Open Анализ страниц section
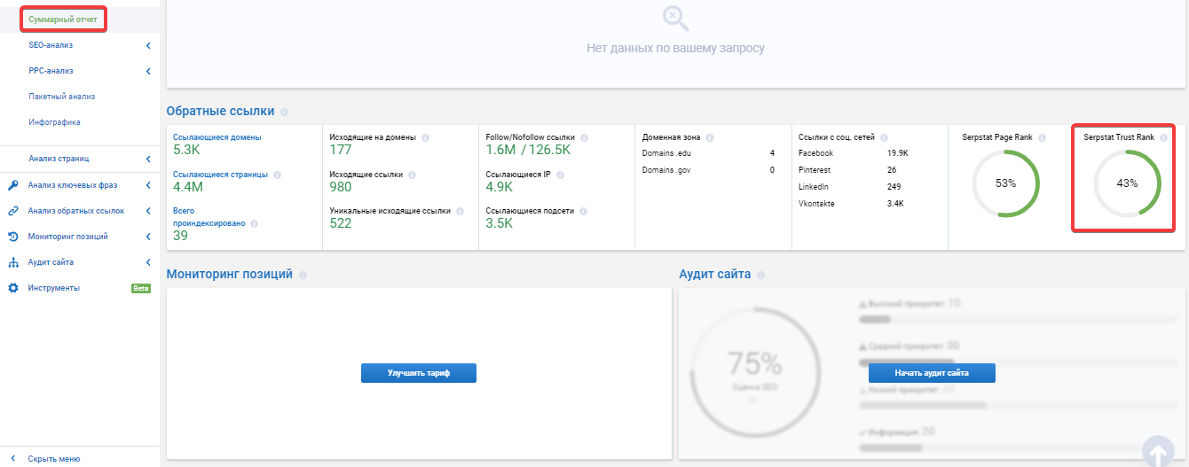The width and height of the screenshot is (1189, 467). [x=59, y=160]
